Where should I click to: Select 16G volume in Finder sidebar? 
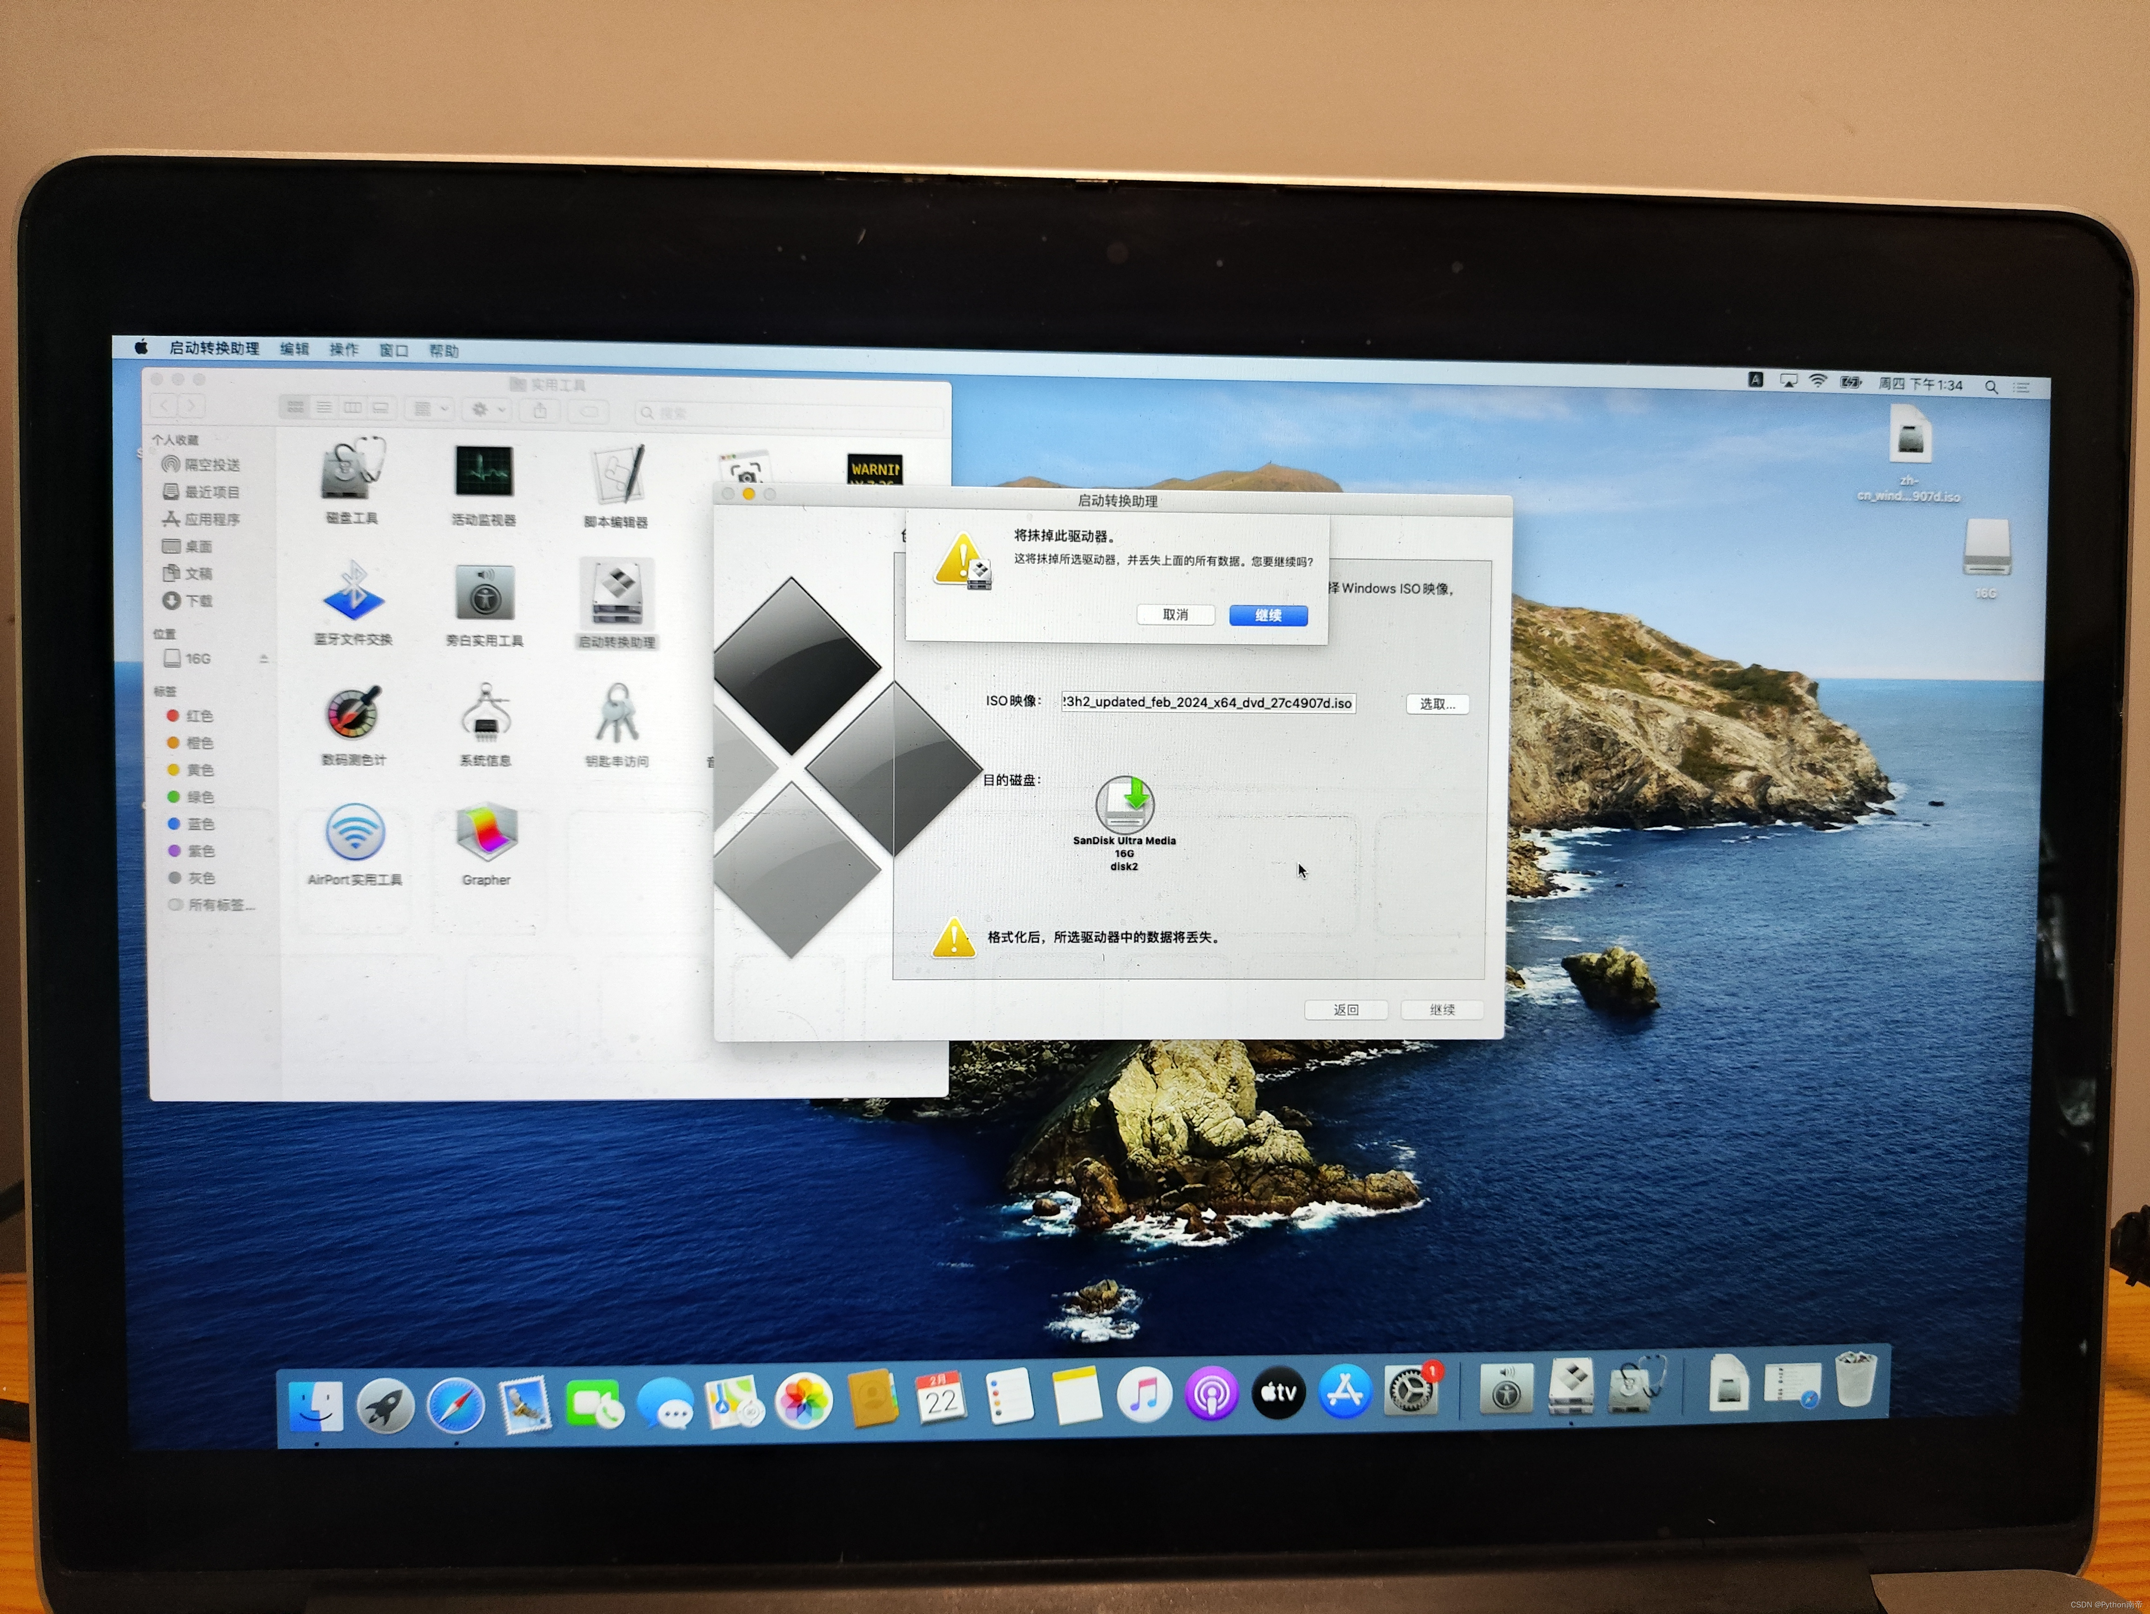[186, 659]
